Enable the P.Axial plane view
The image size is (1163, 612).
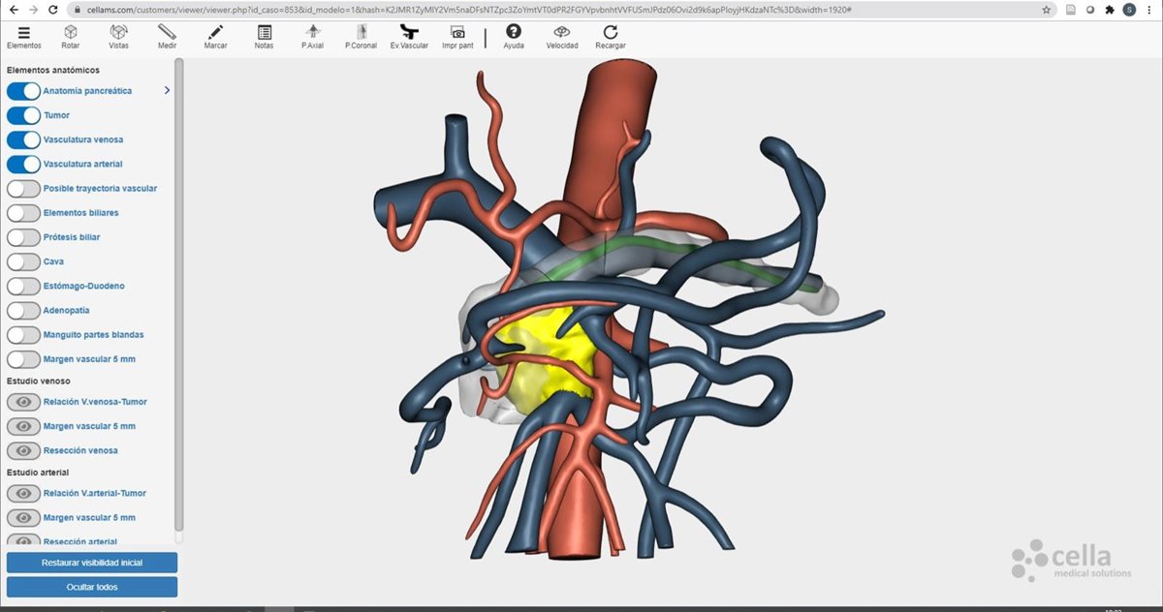point(312,37)
